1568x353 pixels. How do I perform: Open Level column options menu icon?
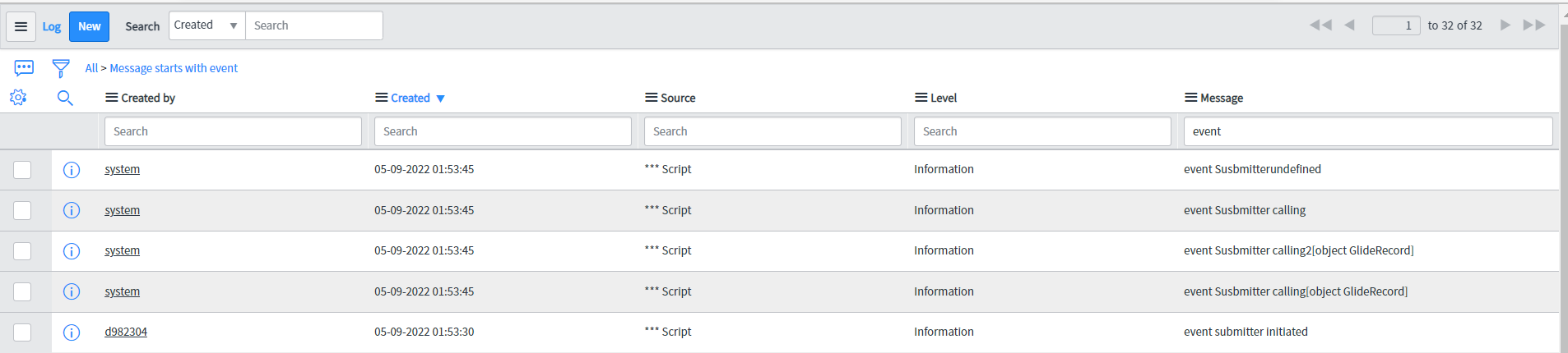tap(921, 98)
